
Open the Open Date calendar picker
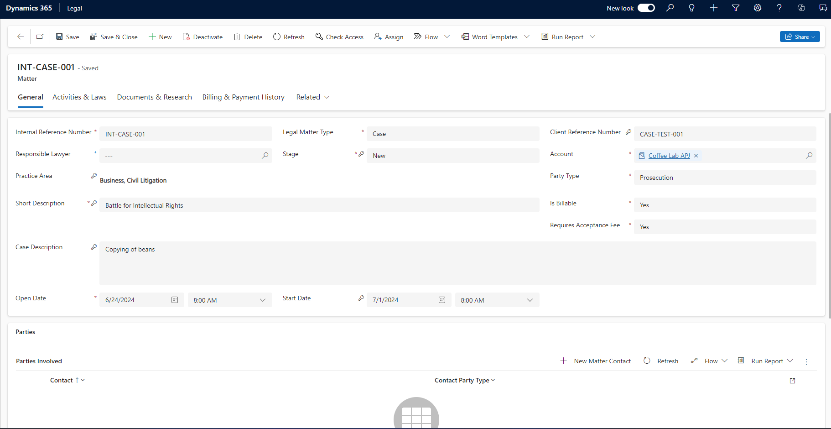tap(175, 300)
